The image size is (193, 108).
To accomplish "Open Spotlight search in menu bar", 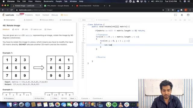I will 180,1.
